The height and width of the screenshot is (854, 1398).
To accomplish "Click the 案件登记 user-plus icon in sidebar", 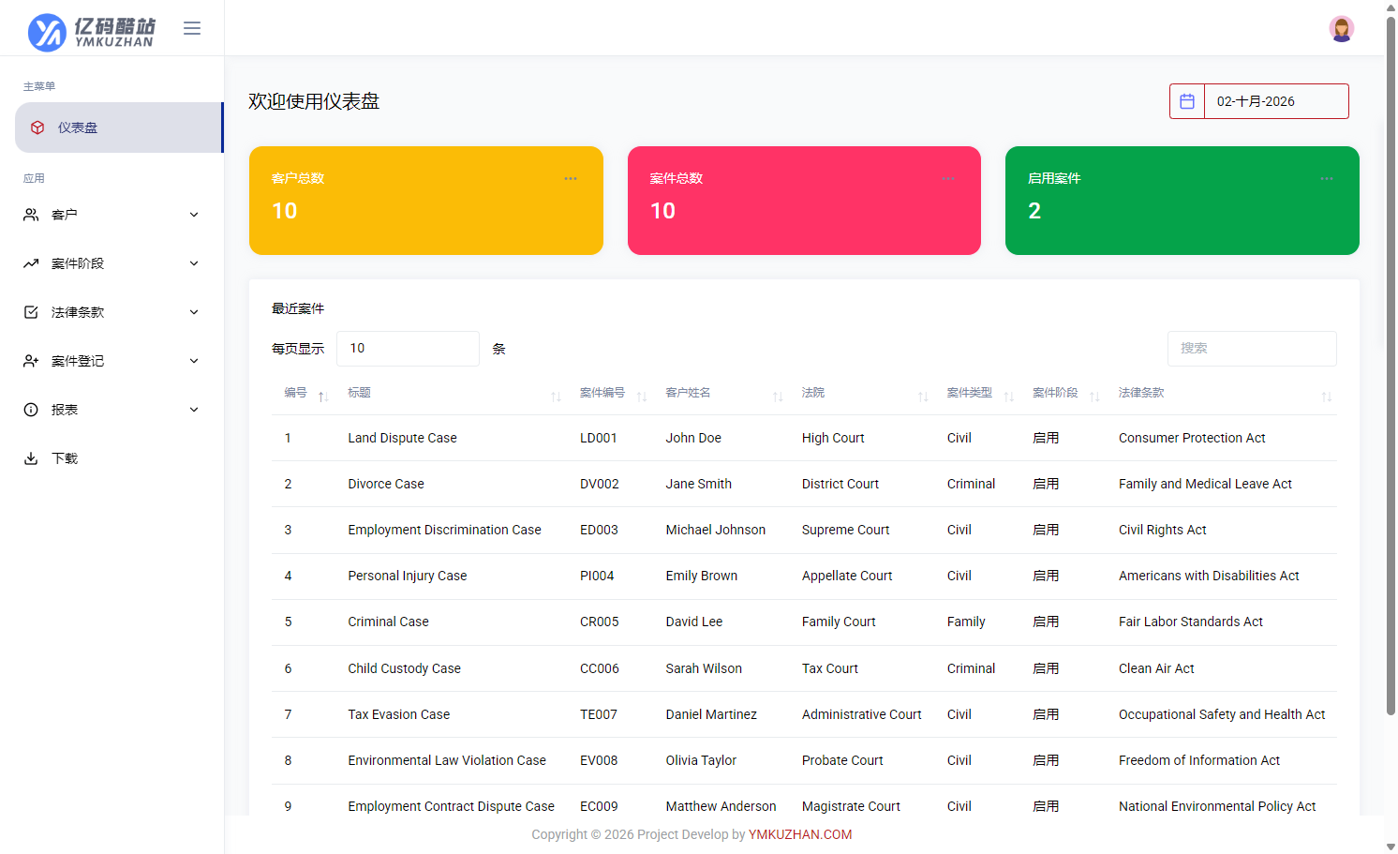I will point(31,361).
